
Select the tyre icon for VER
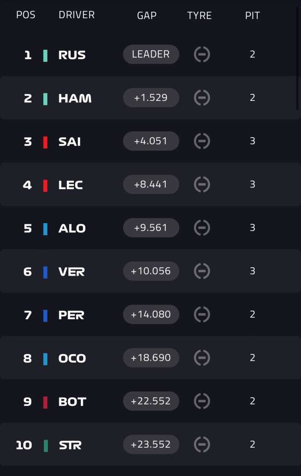click(x=202, y=271)
